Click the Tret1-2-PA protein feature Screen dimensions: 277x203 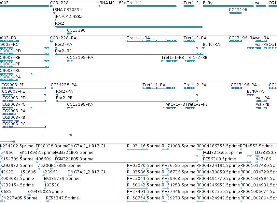coord(189,88)
